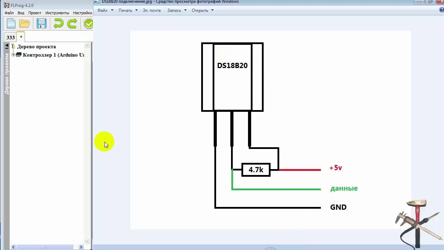Redo action with green right arrow
This screenshot has height=250, width=444.
click(72, 24)
